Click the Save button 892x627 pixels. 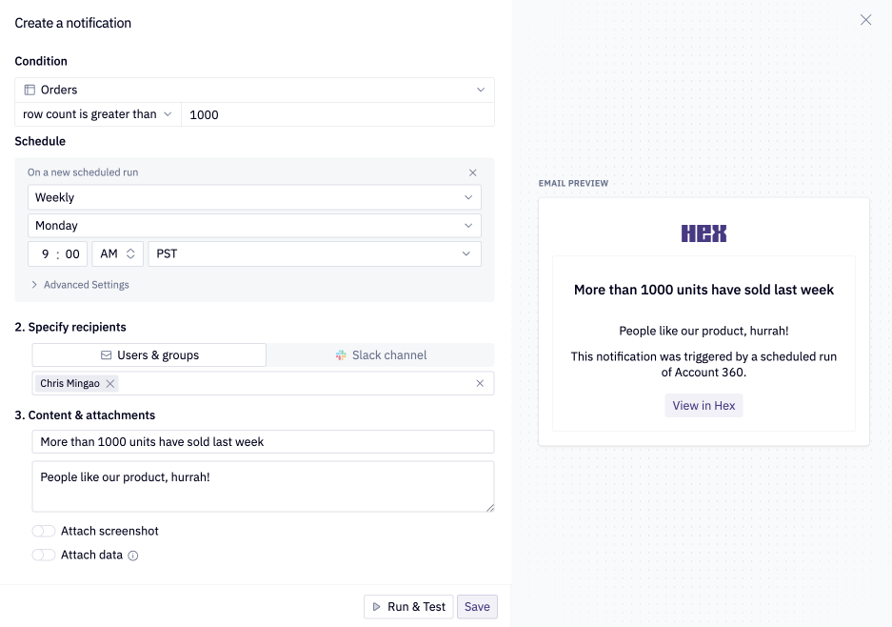click(x=476, y=606)
